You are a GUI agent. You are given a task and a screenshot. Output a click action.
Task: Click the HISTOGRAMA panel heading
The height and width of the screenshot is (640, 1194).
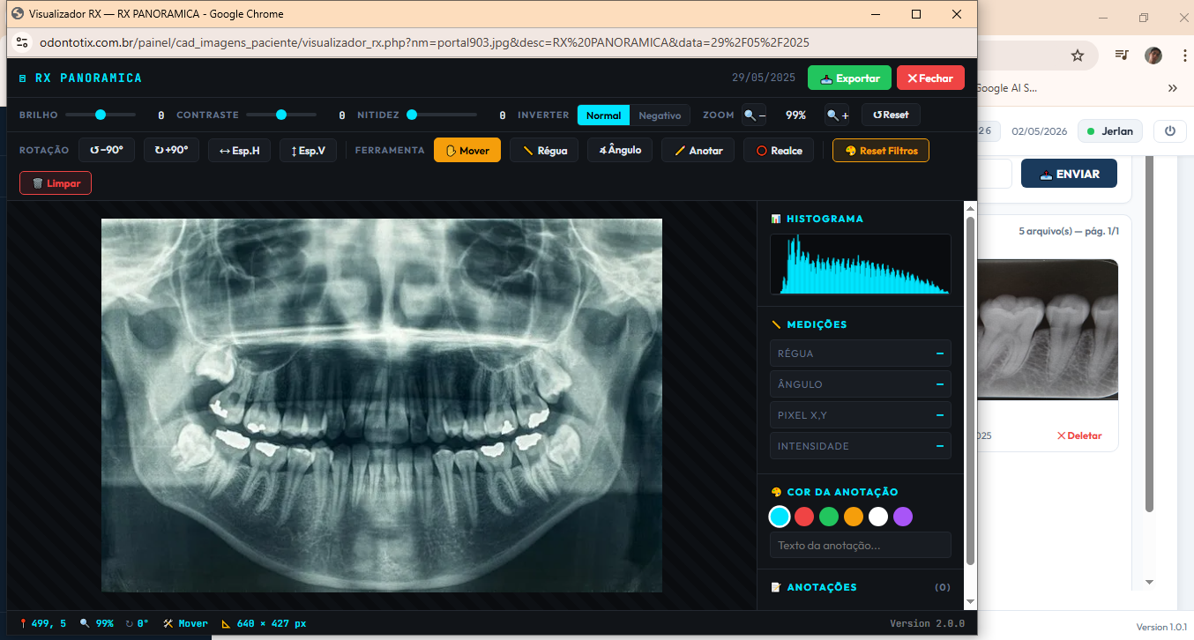(x=817, y=219)
